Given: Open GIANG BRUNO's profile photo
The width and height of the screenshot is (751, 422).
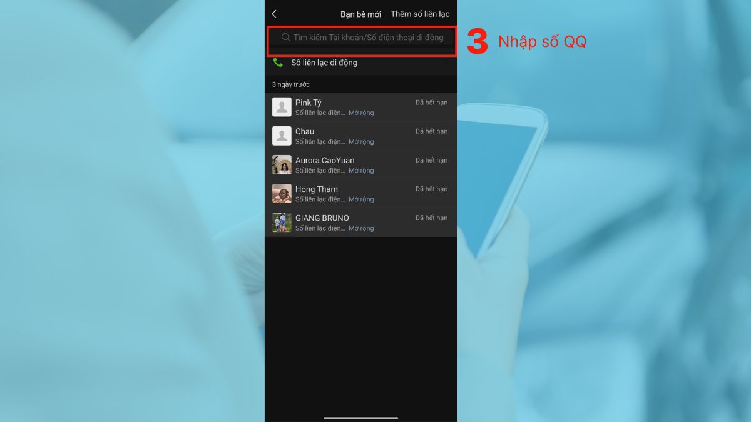Looking at the screenshot, I should pos(282,222).
